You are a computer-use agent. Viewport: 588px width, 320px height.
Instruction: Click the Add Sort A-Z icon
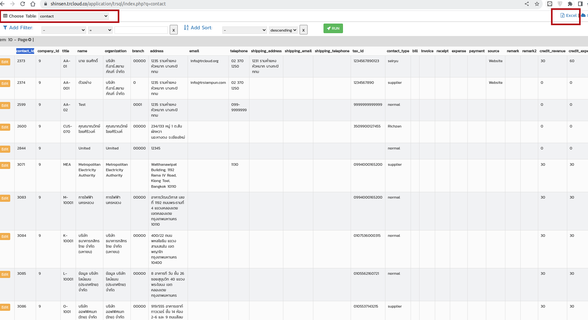click(186, 28)
